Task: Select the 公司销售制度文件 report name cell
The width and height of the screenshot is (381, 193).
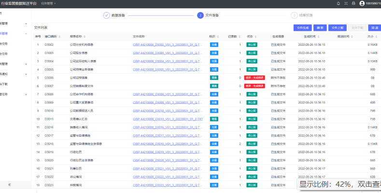Action: (82, 86)
